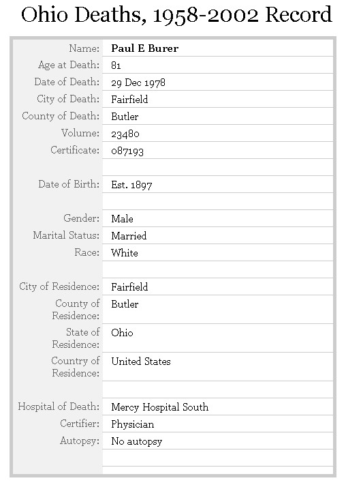
Task: Click the Marital Status value Married
Action: pyautogui.click(x=129, y=236)
